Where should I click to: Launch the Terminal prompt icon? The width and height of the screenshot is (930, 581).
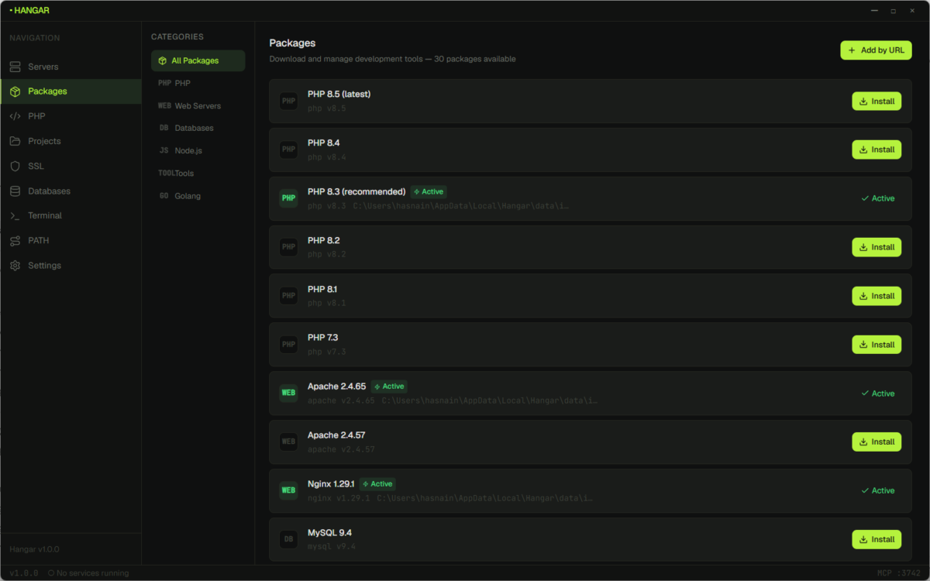point(15,215)
